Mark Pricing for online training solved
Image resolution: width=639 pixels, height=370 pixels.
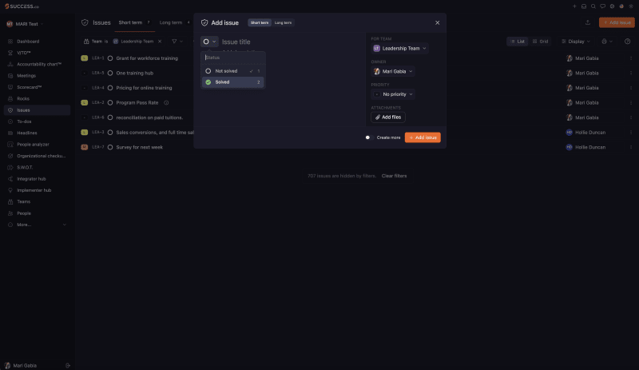tap(110, 88)
